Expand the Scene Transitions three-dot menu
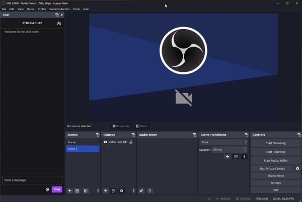This screenshot has height=202, width=302. [244, 157]
